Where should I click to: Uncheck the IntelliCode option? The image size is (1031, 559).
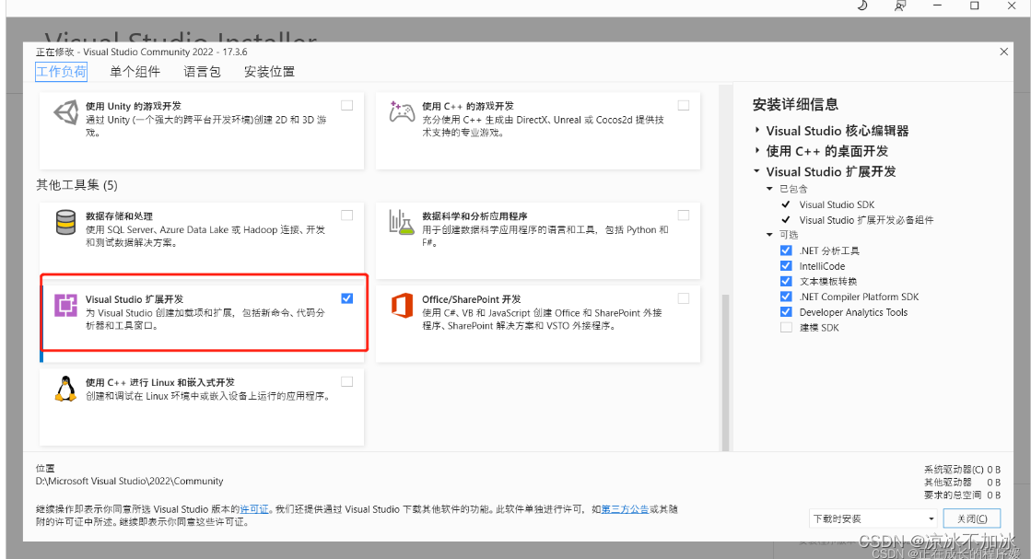click(x=786, y=265)
